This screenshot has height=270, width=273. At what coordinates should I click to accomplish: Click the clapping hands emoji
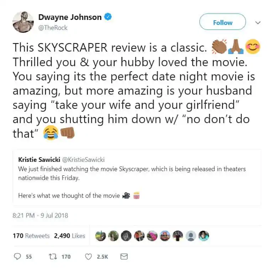click(219, 47)
